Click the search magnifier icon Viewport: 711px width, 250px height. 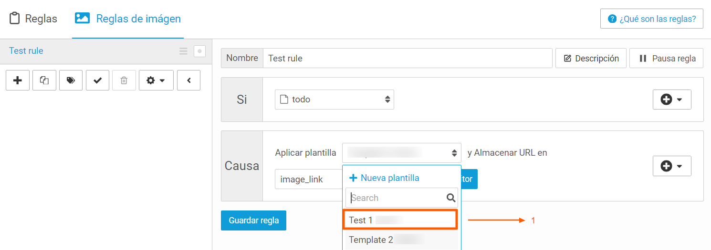point(451,198)
